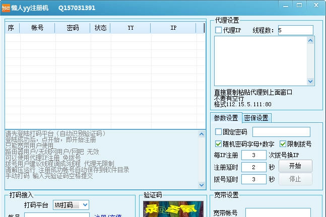This screenshot has width=326, height=217.
Task: Click the YY column header
Action: pyautogui.click(x=131, y=28)
